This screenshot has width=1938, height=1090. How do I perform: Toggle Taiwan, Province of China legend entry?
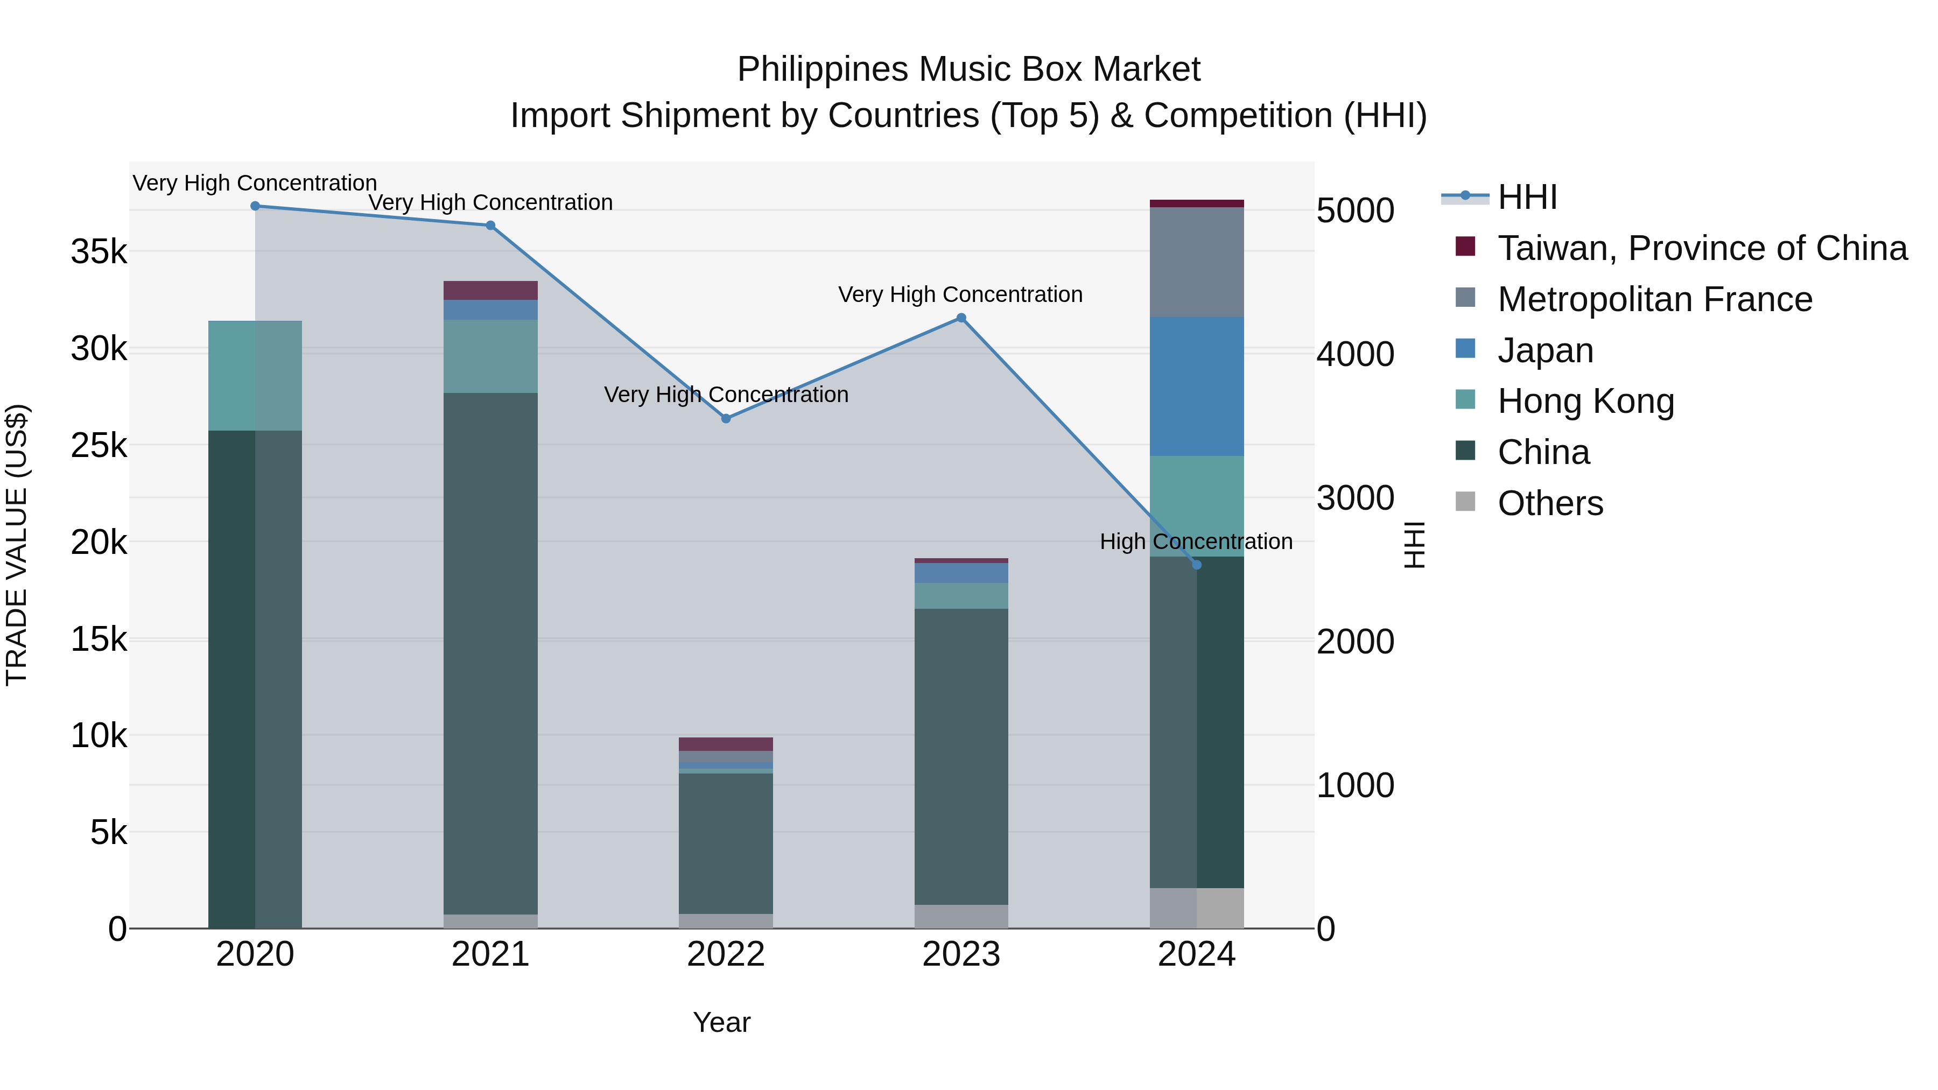(1681, 248)
